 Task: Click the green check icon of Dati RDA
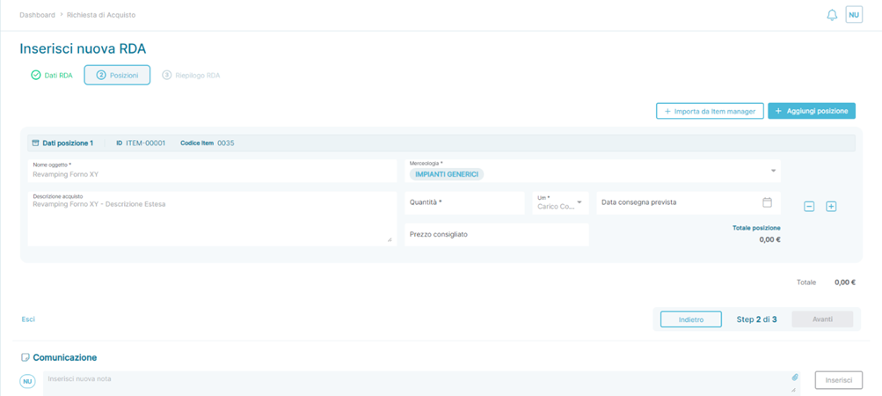click(x=35, y=75)
